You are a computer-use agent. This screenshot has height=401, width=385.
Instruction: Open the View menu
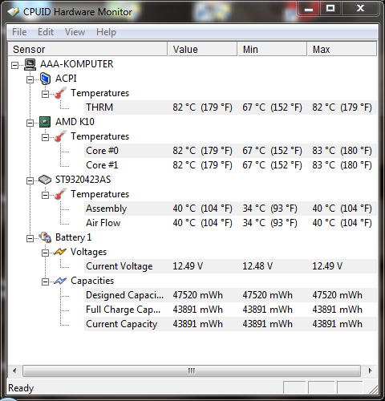pyautogui.click(x=75, y=32)
